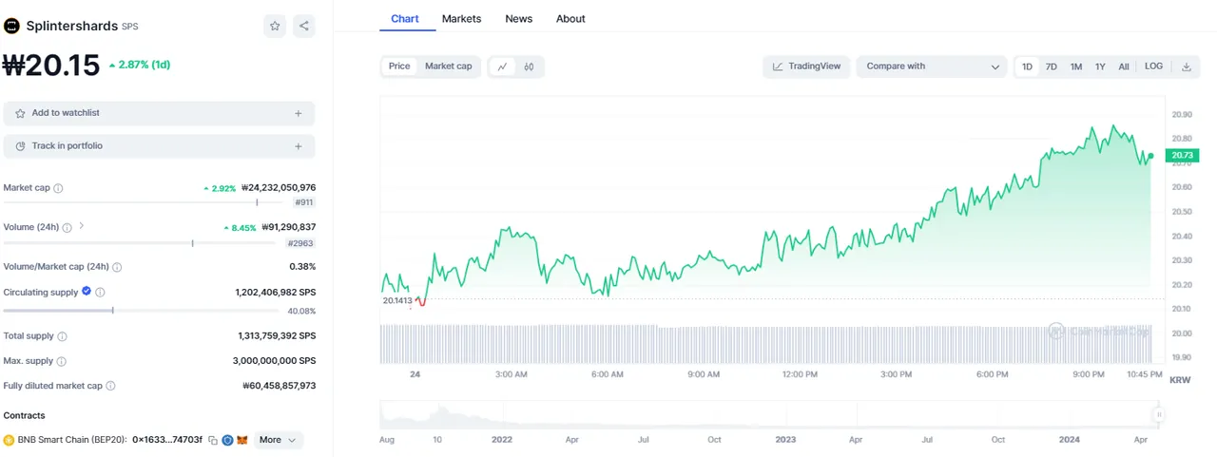Click the Market cap rank slider bar
The image size is (1217, 457).
pos(143,202)
